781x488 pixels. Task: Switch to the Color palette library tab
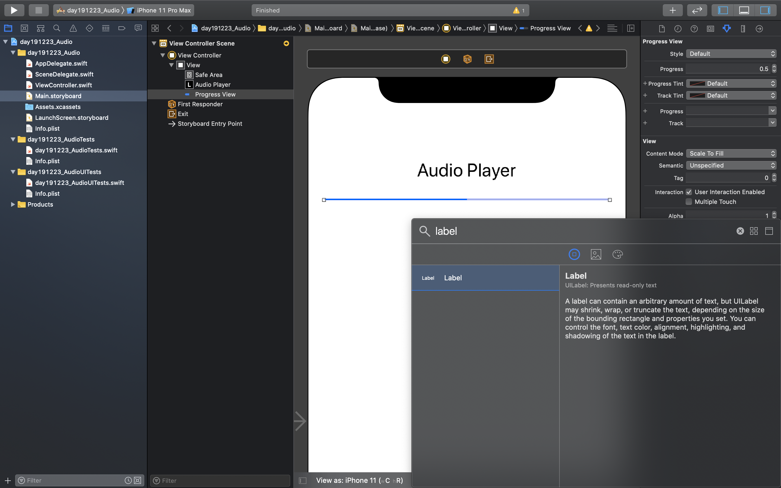(617, 254)
